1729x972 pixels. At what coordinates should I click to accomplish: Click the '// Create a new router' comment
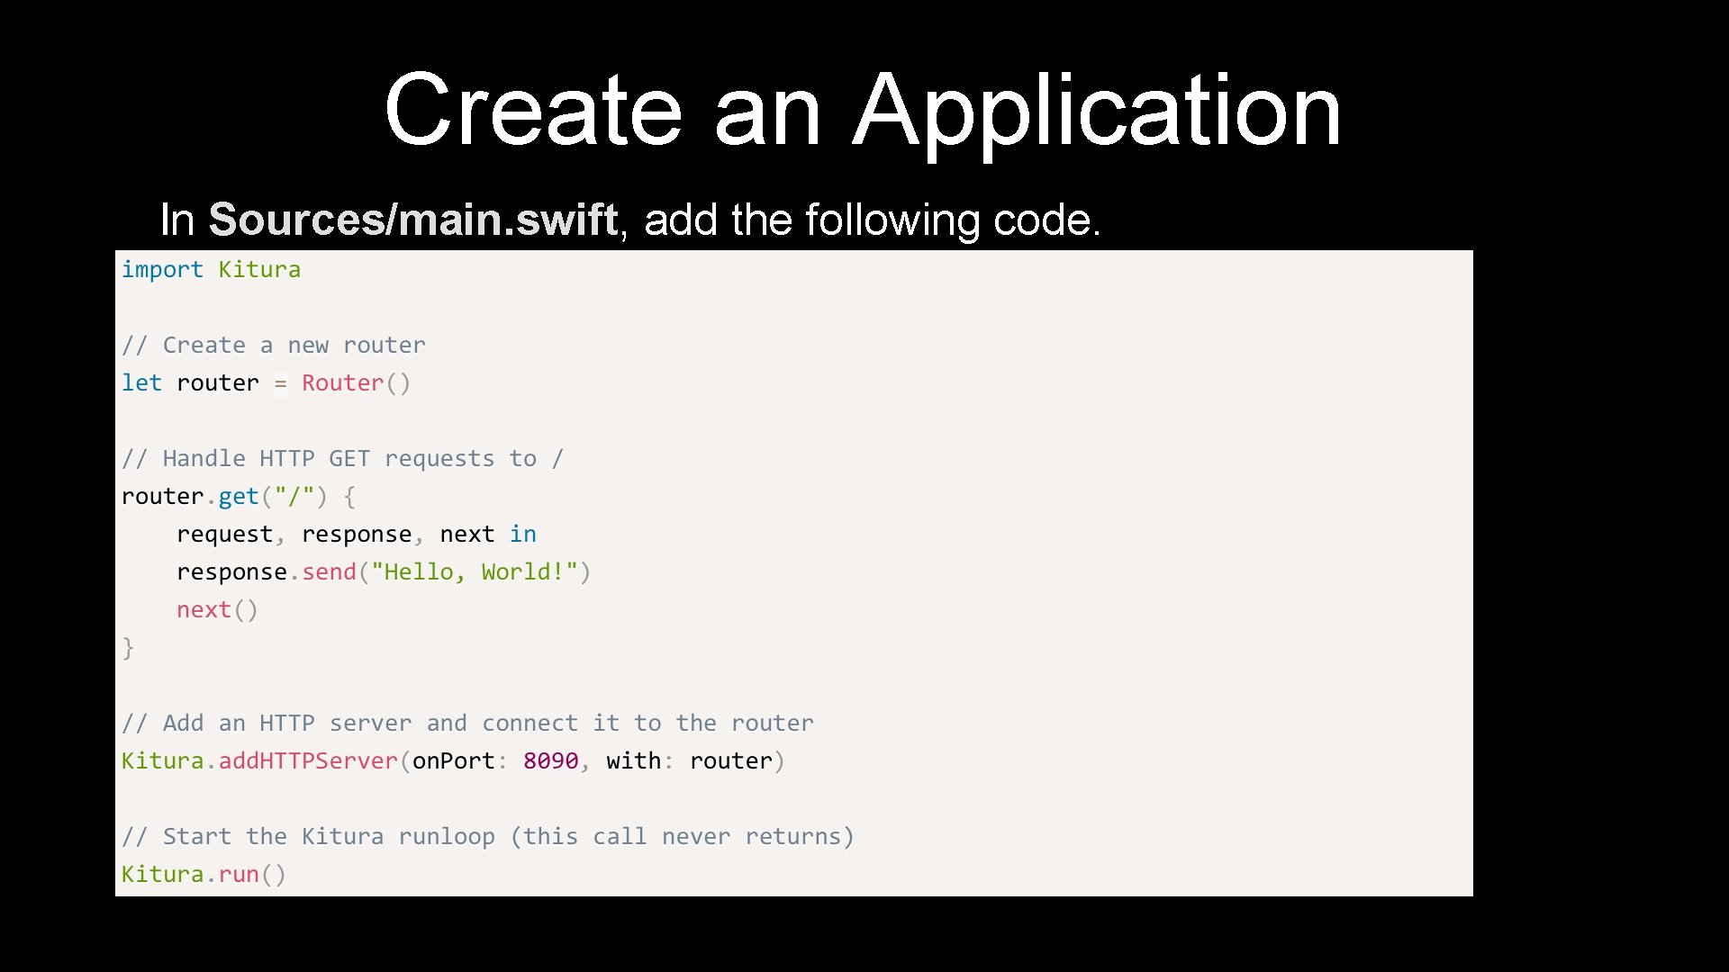tap(273, 345)
